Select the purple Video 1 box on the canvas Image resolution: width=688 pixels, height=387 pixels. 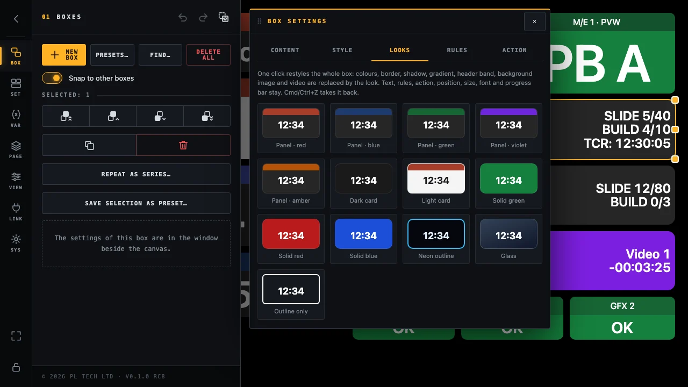click(613, 261)
